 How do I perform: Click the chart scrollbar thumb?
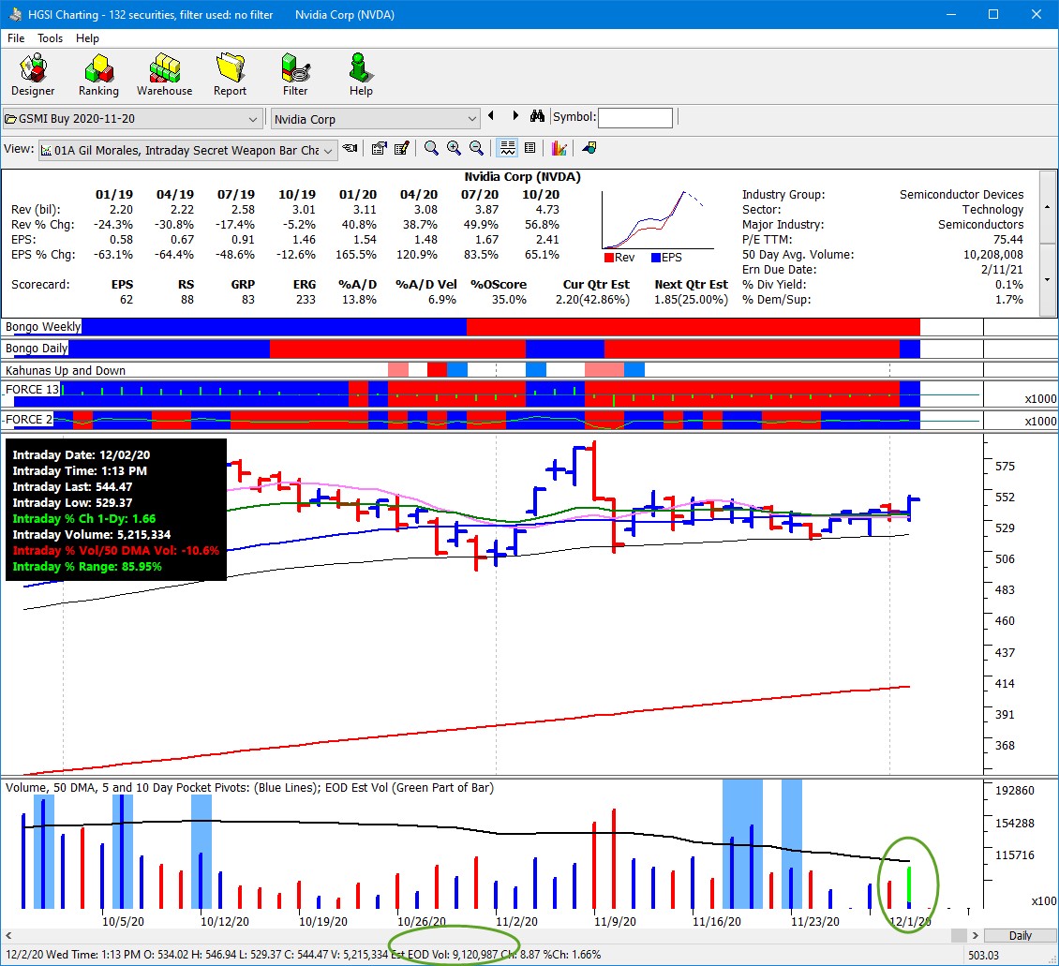959,936
